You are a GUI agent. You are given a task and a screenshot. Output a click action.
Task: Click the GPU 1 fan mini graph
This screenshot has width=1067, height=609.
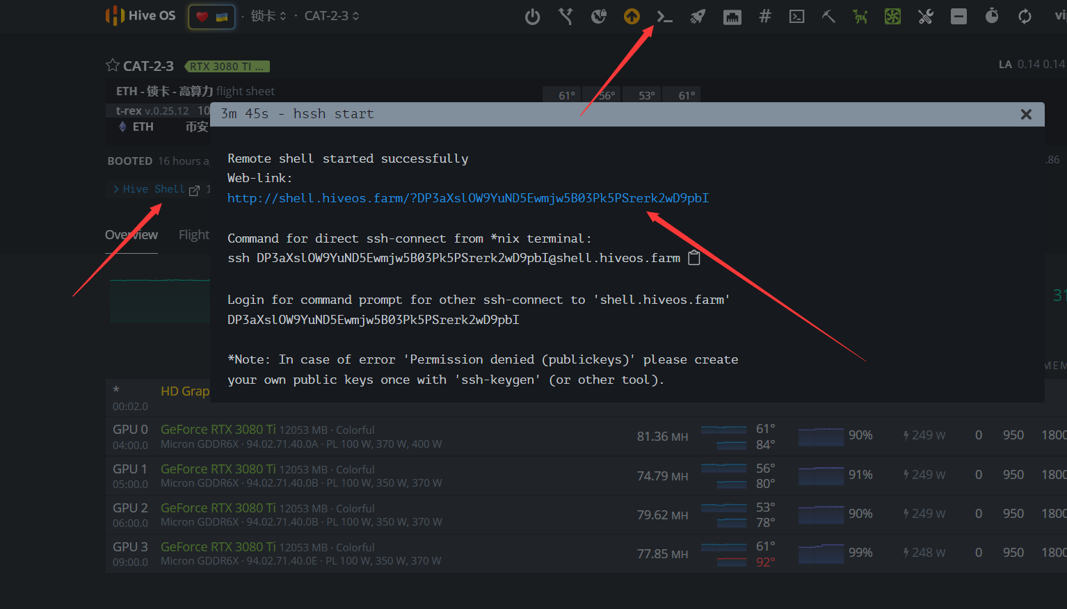click(x=821, y=476)
